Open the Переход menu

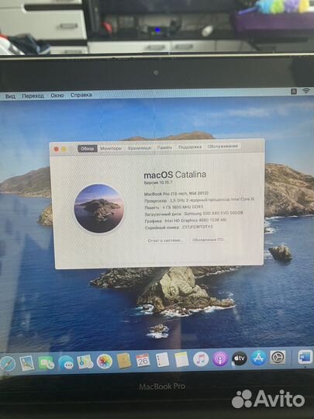point(33,95)
